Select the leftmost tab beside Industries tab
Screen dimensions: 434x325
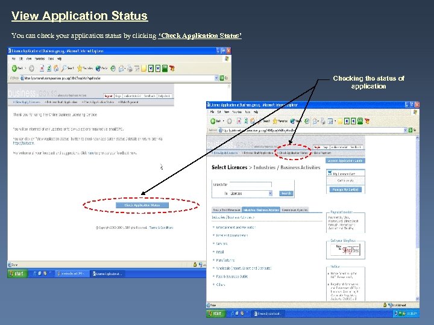pyautogui.click(x=227, y=210)
